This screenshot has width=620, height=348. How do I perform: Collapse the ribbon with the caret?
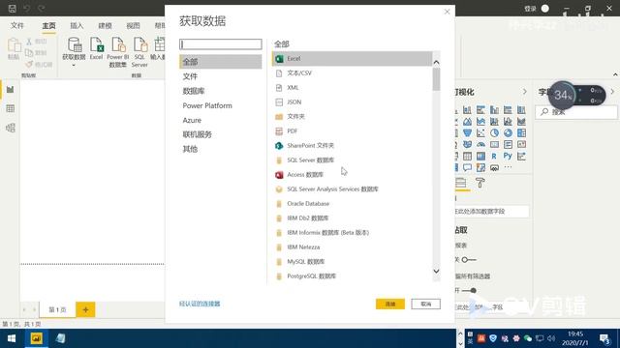pyautogui.click(x=615, y=74)
